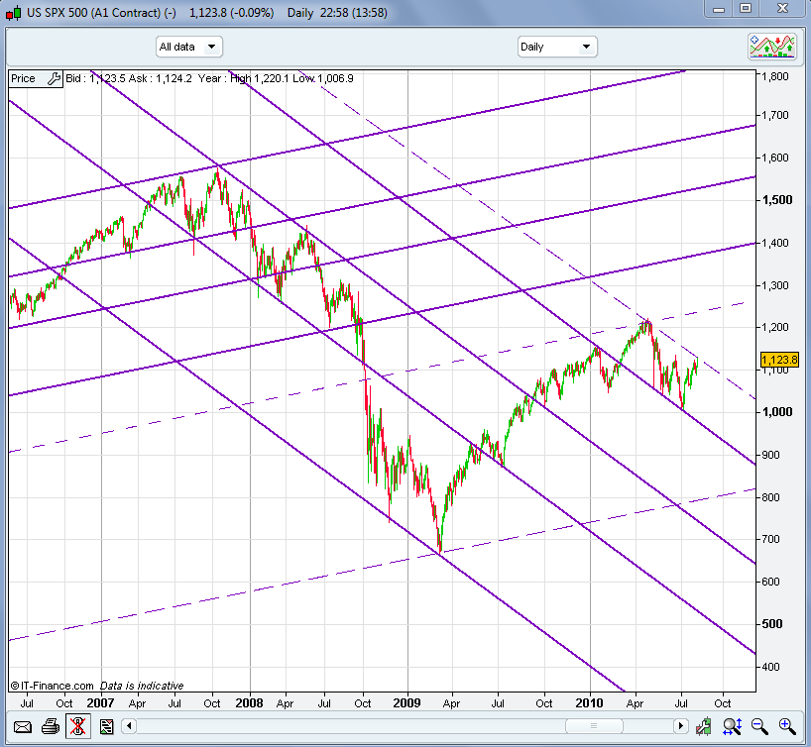811x747 pixels.
Task: Click the horizontal scrollbar thumb
Action: coord(594,726)
